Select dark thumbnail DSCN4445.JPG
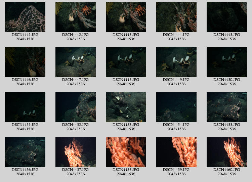This screenshot has height=182, width=252. click(x=227, y=17)
